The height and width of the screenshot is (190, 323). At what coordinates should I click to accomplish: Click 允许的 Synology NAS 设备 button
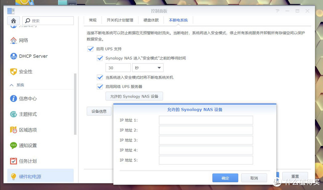click(134, 96)
